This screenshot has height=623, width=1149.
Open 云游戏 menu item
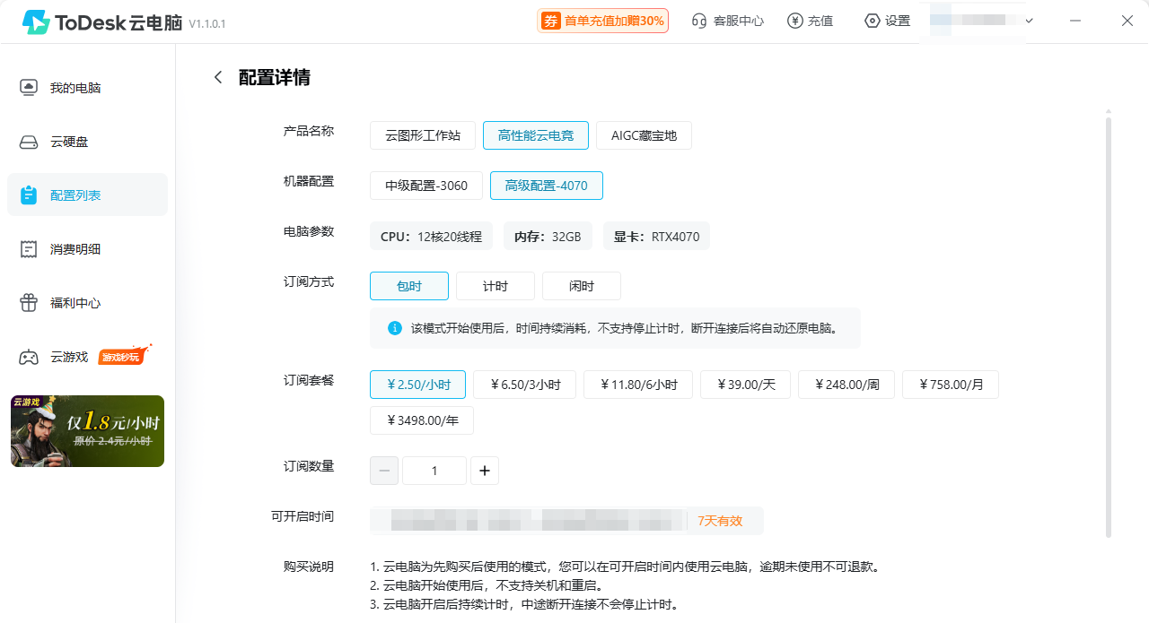[87, 357]
